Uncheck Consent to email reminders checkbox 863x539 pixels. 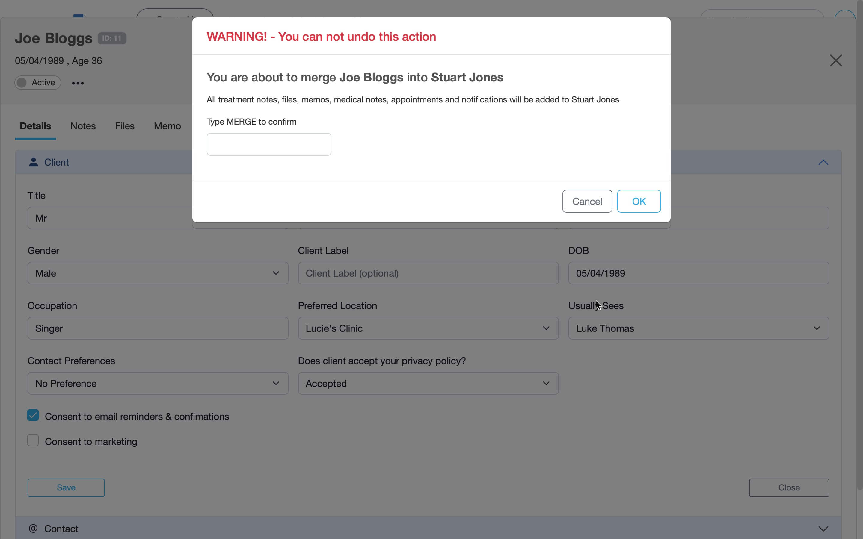coord(33,415)
